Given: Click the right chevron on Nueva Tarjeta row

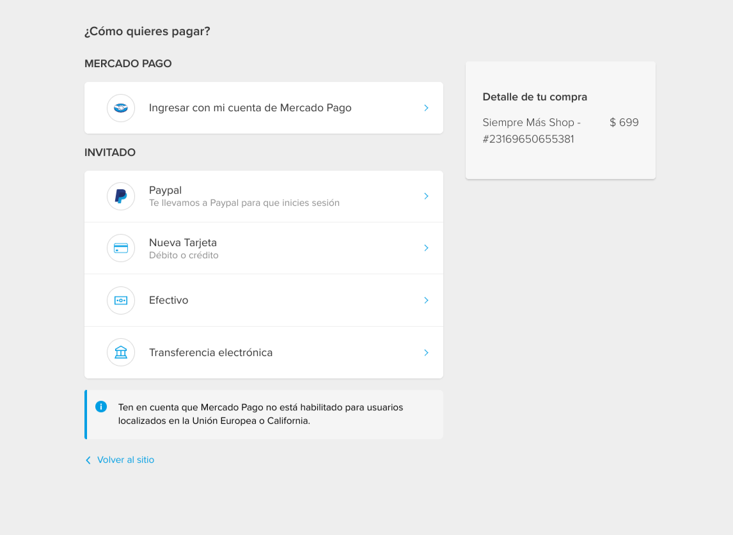Looking at the screenshot, I should pyautogui.click(x=426, y=248).
